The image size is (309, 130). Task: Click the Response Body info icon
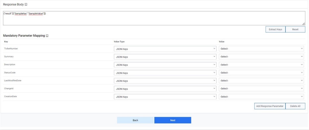[26, 5]
